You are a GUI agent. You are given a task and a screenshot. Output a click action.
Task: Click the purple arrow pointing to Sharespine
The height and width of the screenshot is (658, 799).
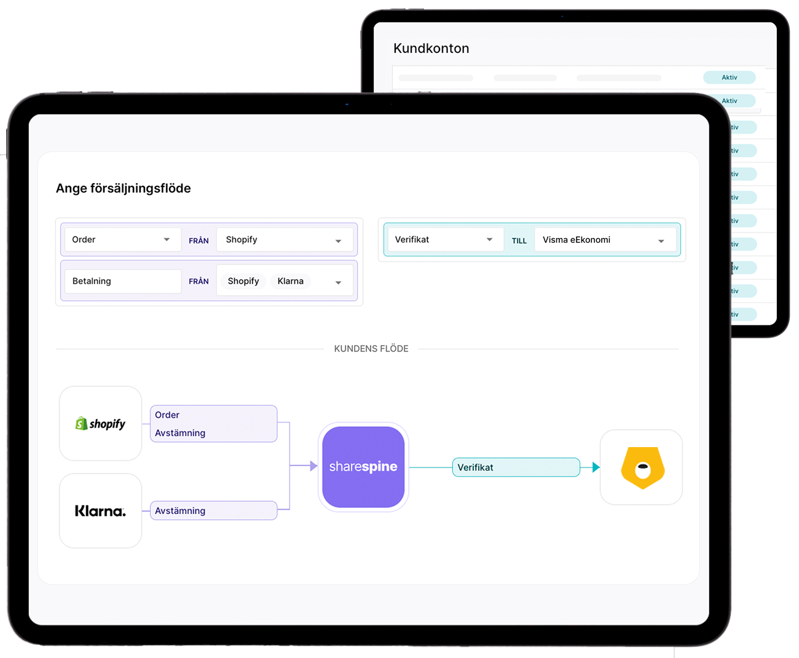[313, 466]
